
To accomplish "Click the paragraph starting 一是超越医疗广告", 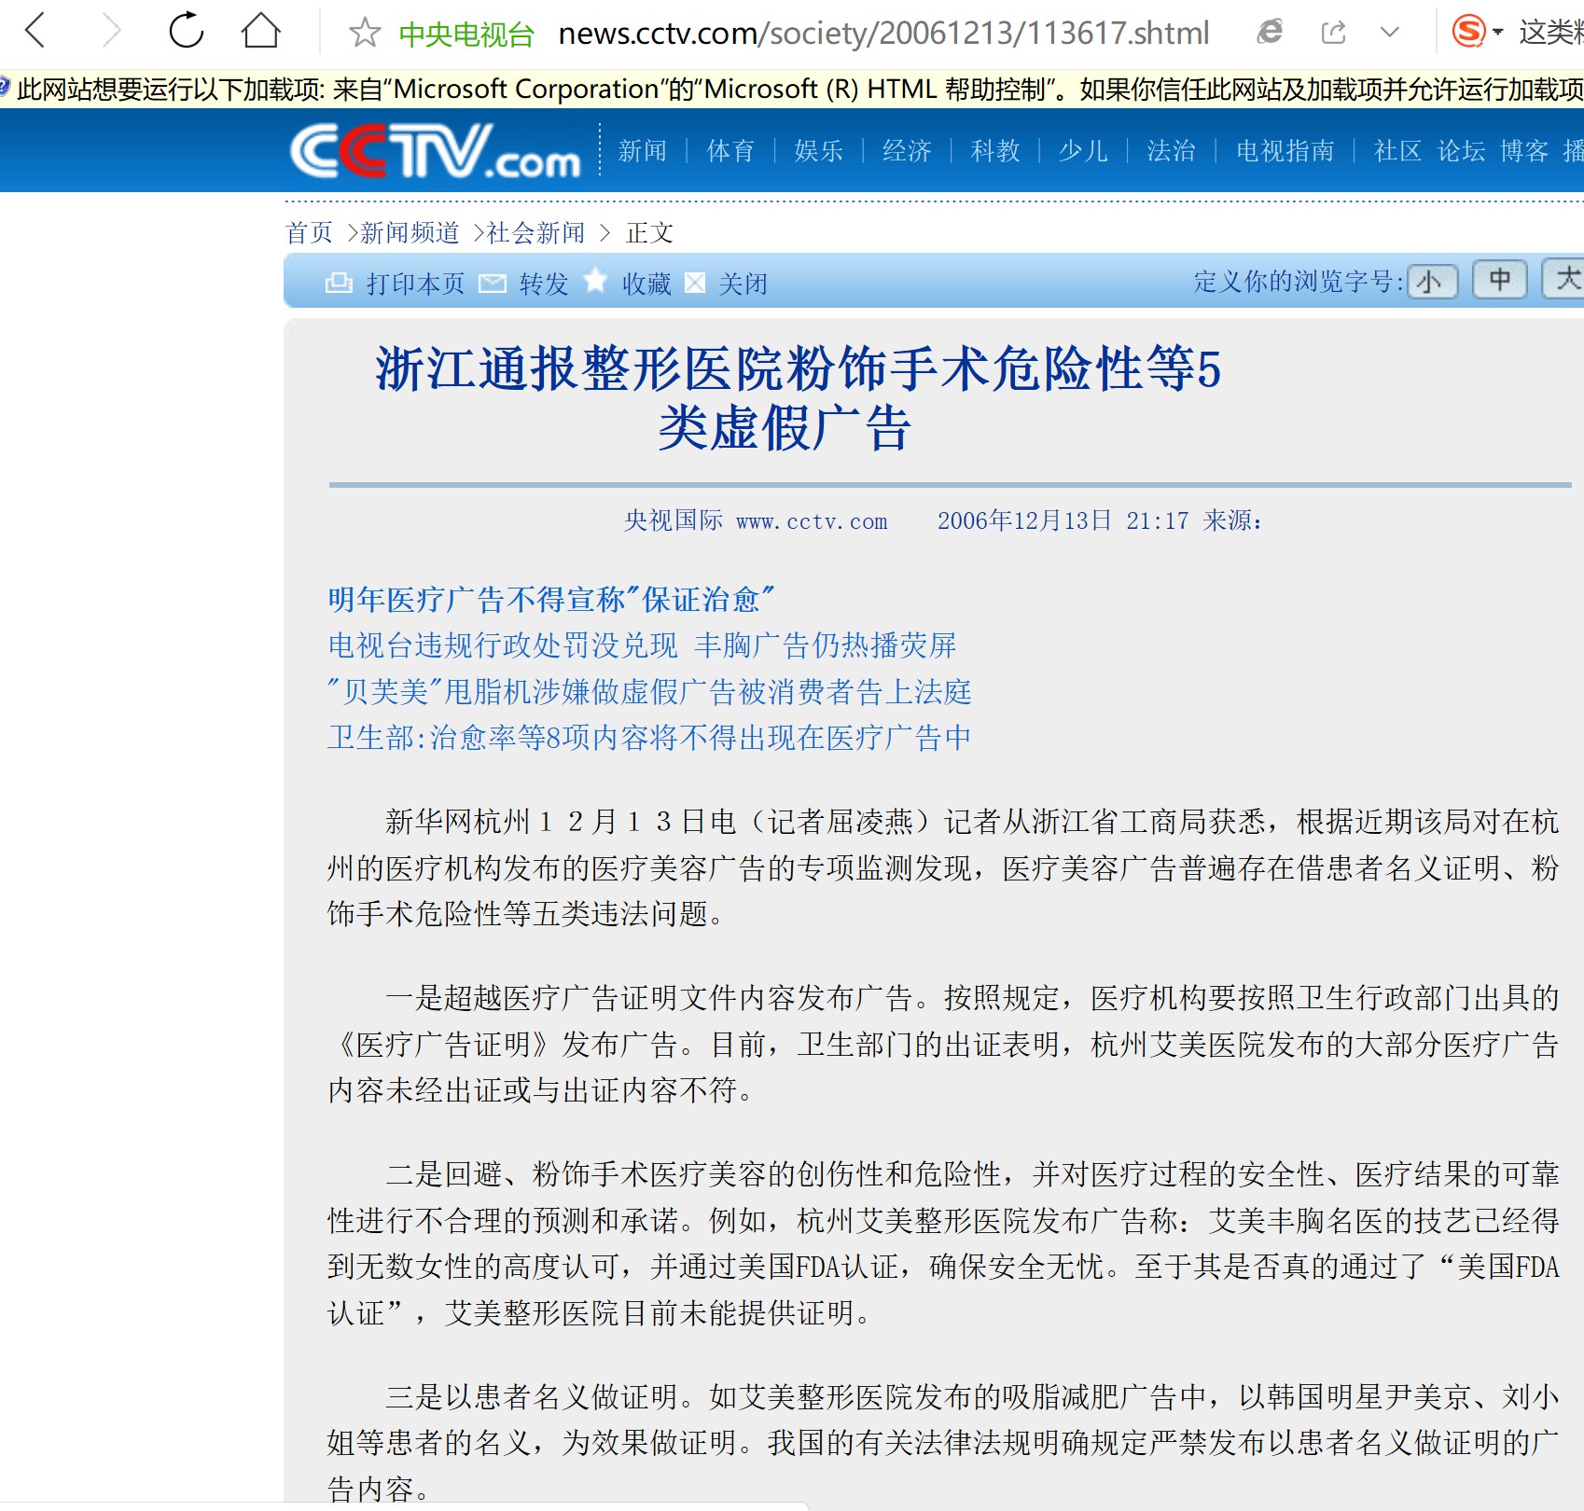I will [x=943, y=1044].
